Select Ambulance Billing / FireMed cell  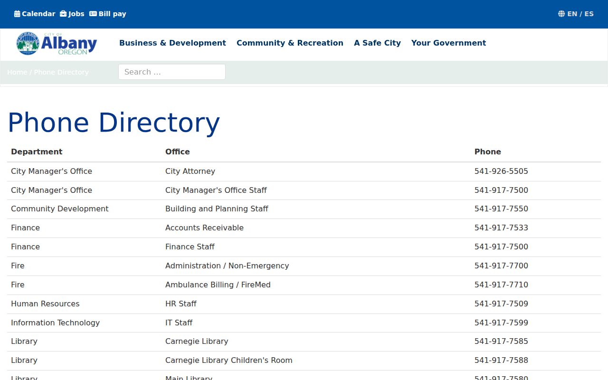[x=218, y=285]
